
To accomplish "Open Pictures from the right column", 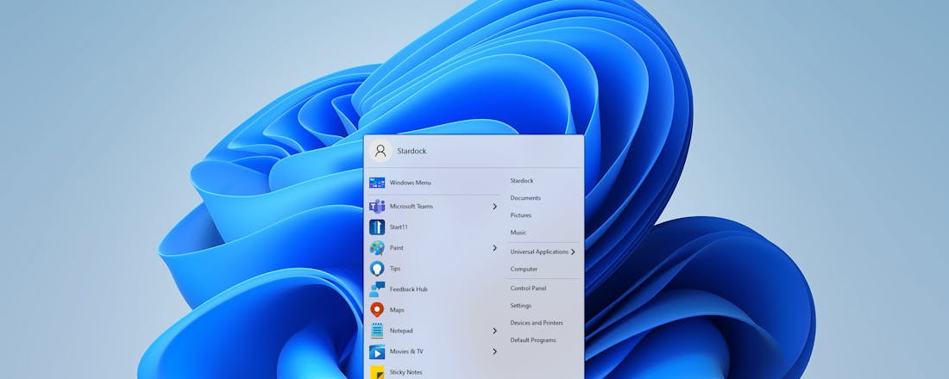I will tap(520, 215).
